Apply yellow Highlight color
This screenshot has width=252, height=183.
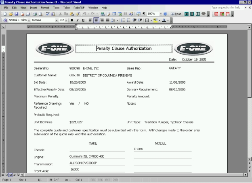tap(155, 20)
